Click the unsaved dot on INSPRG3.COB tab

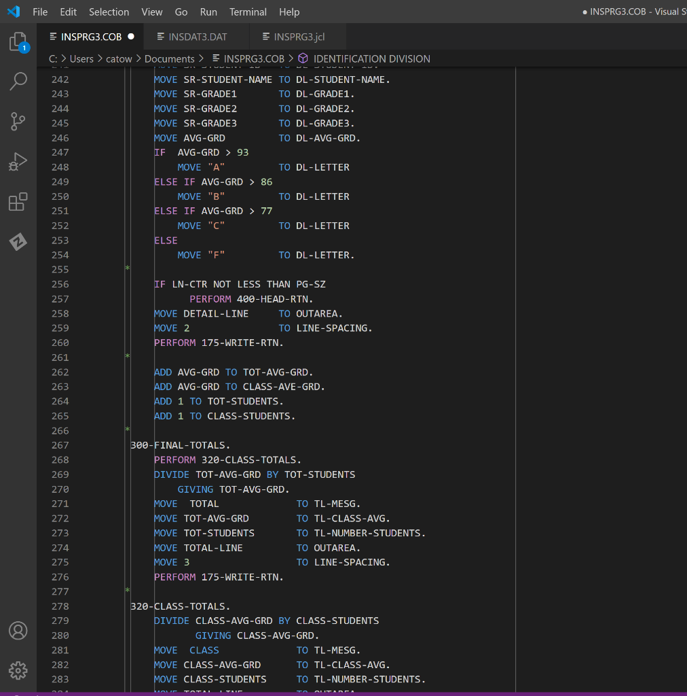click(131, 36)
